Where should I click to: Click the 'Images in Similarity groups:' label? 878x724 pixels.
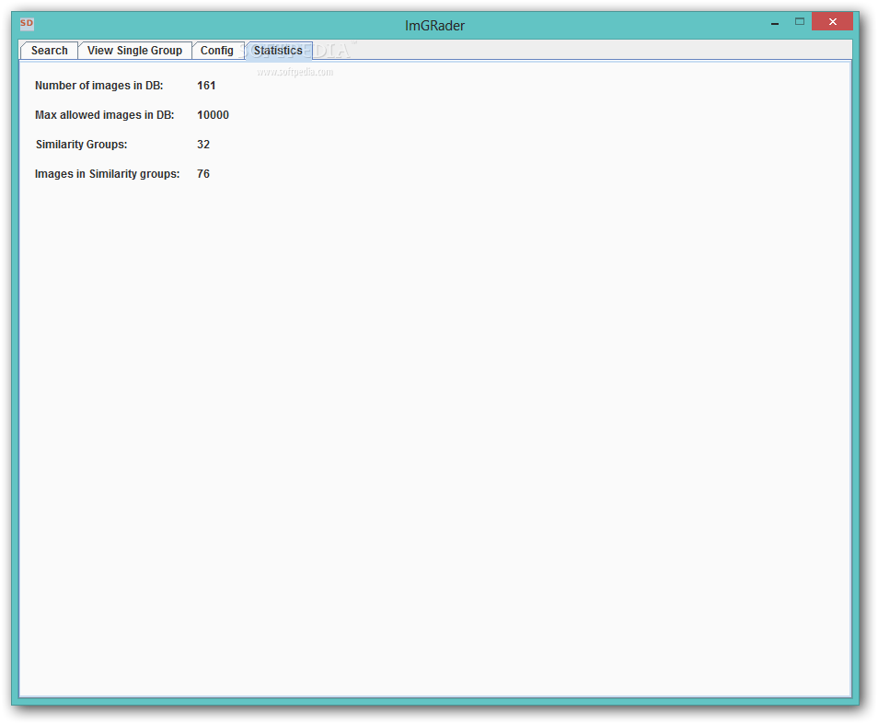tap(107, 174)
